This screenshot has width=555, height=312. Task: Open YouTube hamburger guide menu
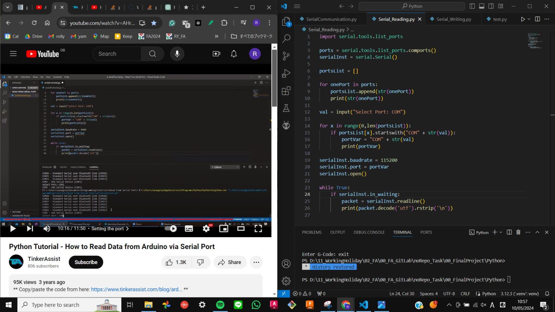click(x=13, y=54)
